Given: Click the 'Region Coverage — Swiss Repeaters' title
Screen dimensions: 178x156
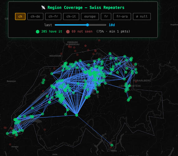Looking at the screenshot, I should point(86,7).
